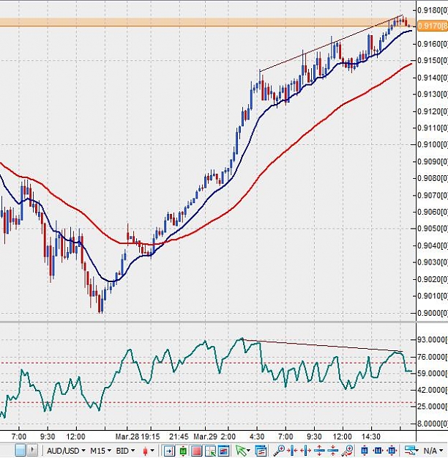The width and height of the screenshot is (448, 458).
Task: Click the horizontal compress time axis icon
Action: pyautogui.click(x=292, y=451)
